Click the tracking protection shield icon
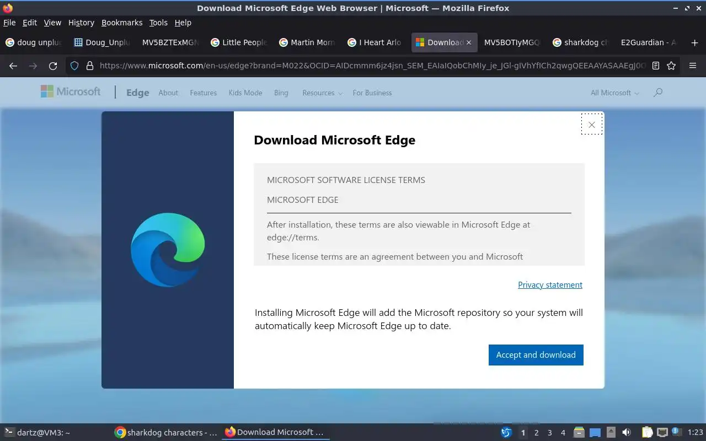706x441 pixels. (x=74, y=66)
